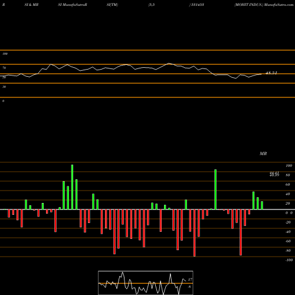
Task: Click the '-60' label on MR axis
Action: click(x=288, y=241)
